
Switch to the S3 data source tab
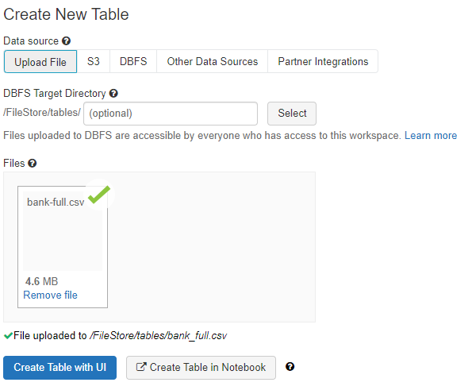tap(94, 61)
